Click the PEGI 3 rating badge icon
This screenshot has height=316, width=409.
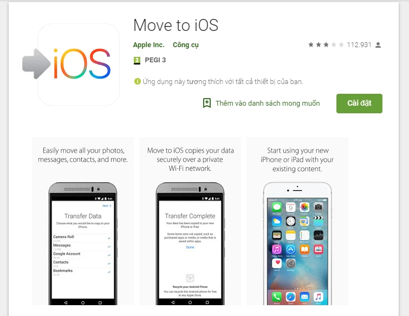[x=137, y=61]
